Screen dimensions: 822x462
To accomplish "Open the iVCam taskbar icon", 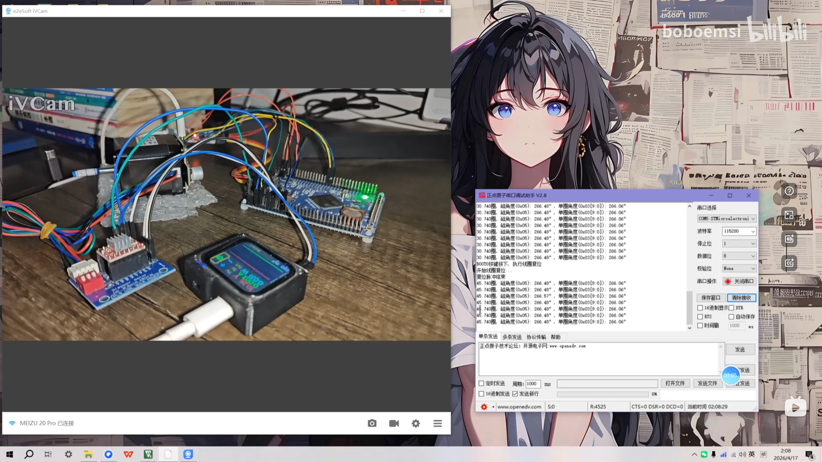I will point(188,454).
